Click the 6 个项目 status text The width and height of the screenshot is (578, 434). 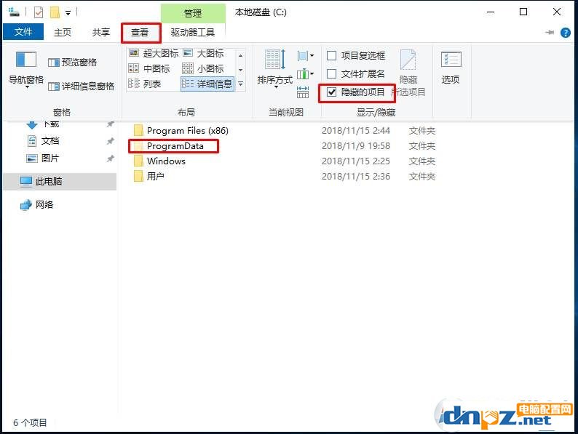coord(31,422)
